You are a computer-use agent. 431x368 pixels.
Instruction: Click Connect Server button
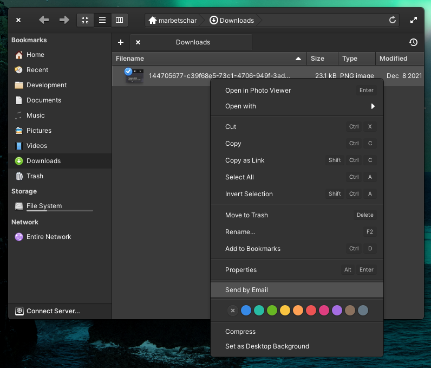tap(53, 311)
